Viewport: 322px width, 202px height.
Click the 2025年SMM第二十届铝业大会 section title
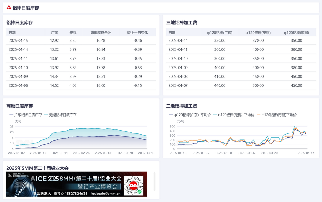(37, 168)
